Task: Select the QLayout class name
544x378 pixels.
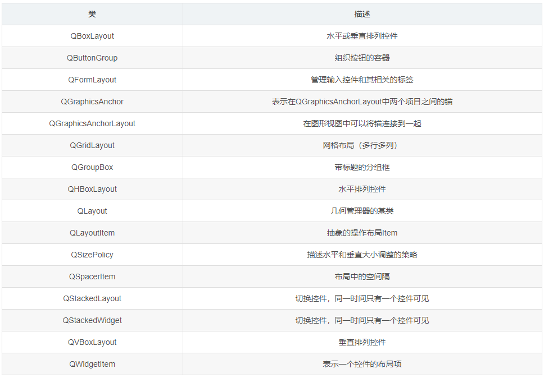Action: [x=92, y=211]
